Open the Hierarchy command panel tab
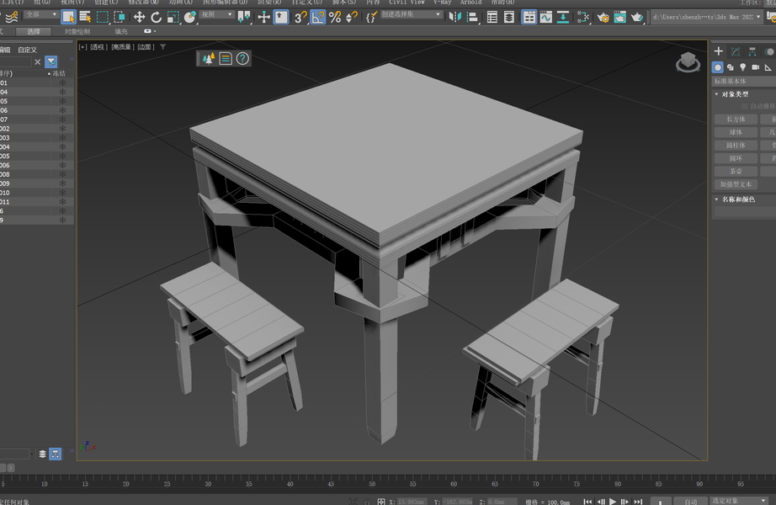 pyautogui.click(x=752, y=51)
